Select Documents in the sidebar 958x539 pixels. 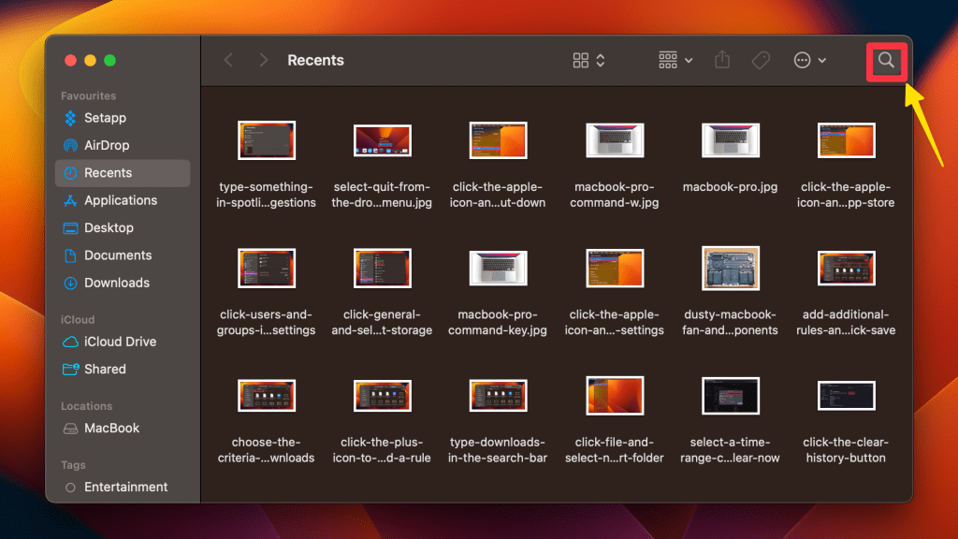click(117, 255)
